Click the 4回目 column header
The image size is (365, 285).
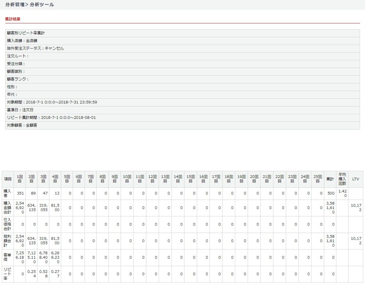point(55,179)
